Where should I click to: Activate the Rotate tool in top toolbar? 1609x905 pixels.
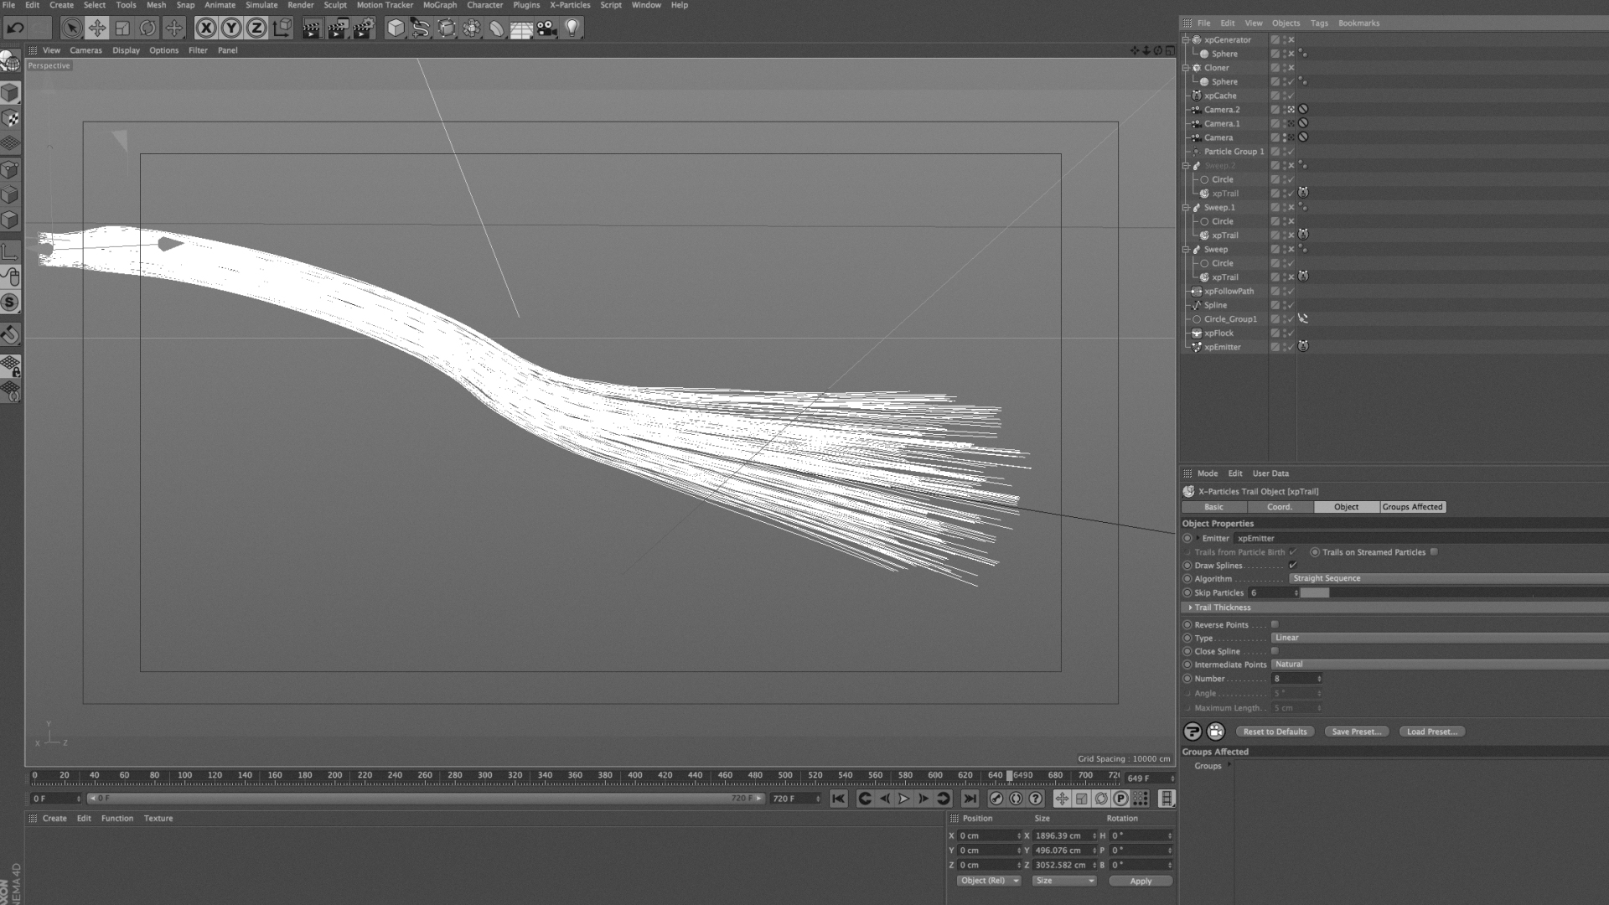[x=147, y=28]
